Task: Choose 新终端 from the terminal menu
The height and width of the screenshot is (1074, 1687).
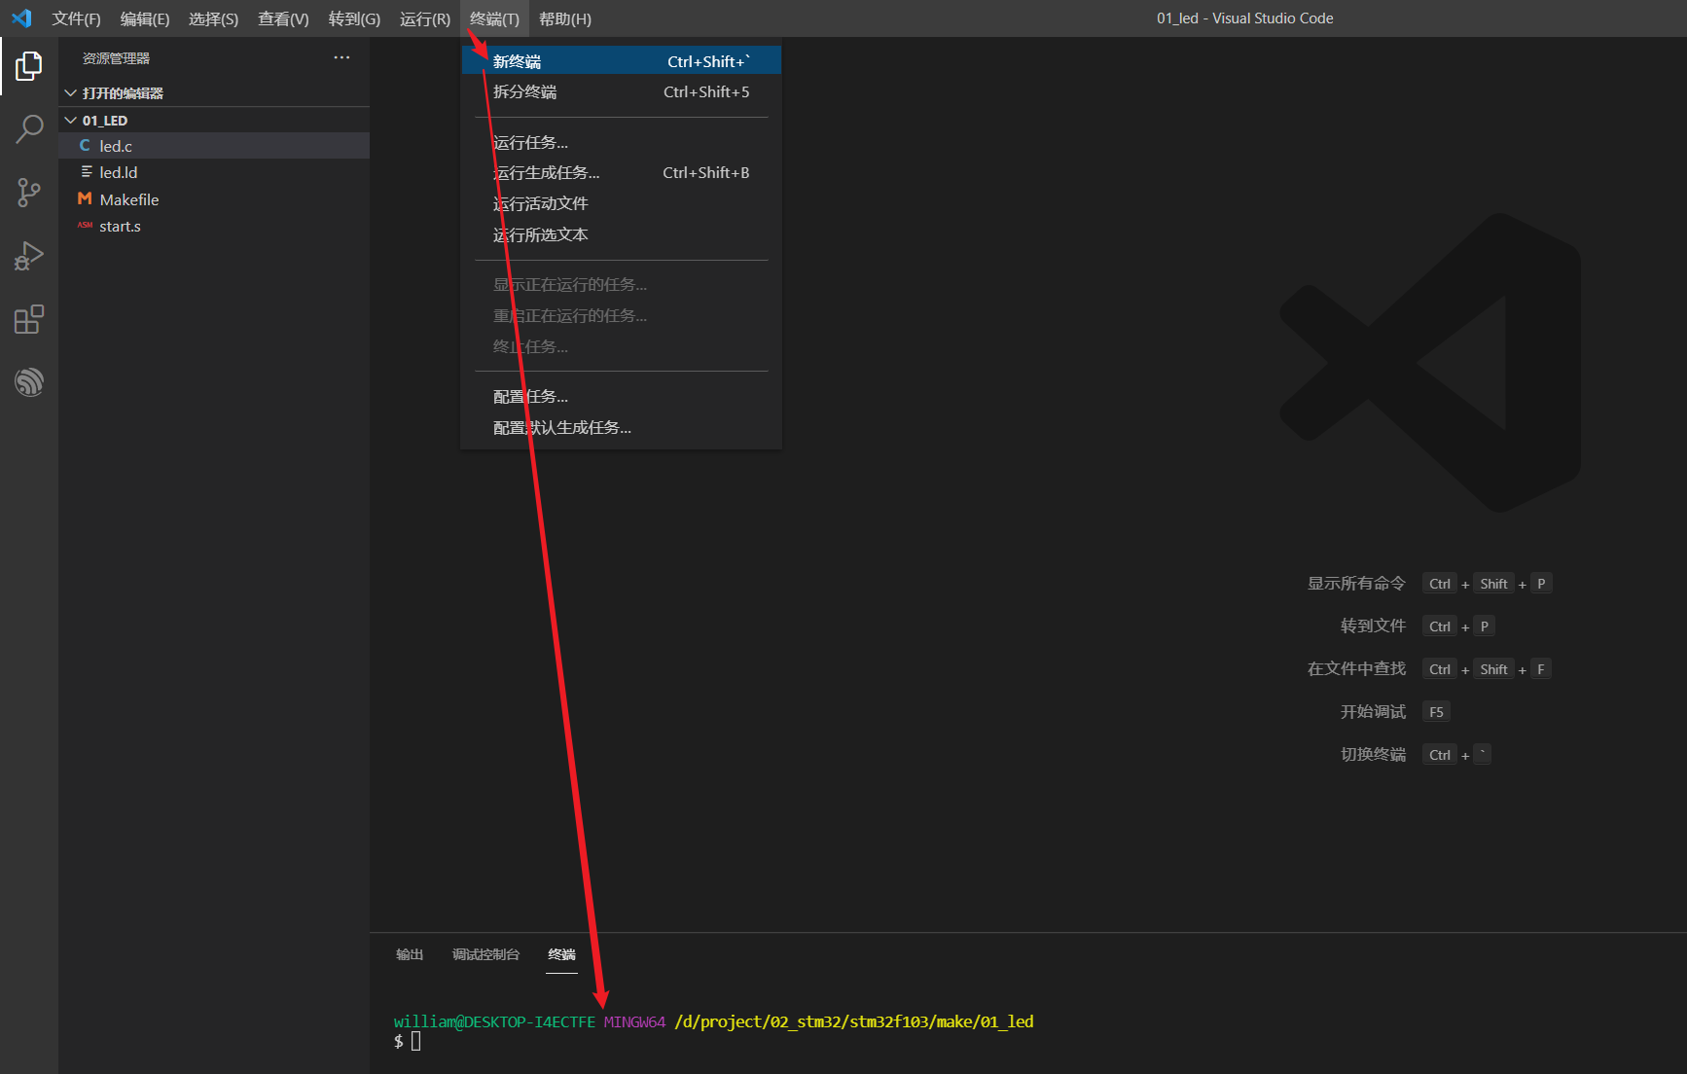Action: (621, 61)
